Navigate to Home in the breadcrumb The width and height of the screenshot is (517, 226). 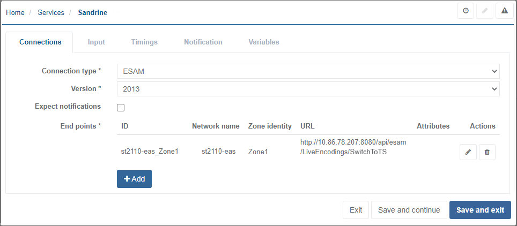15,12
